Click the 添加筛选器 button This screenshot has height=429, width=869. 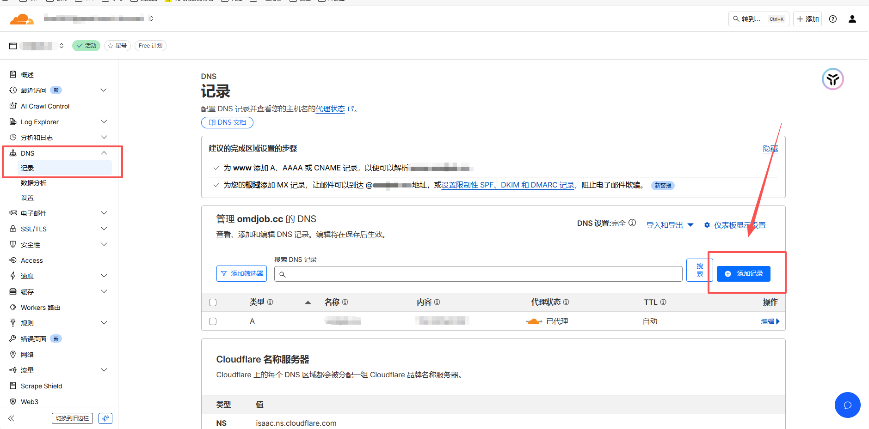(x=242, y=274)
